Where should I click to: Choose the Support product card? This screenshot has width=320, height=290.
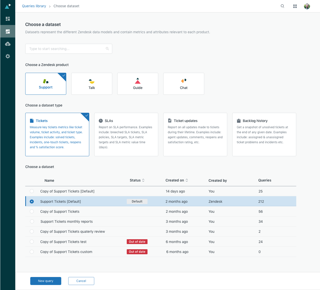coord(46,84)
